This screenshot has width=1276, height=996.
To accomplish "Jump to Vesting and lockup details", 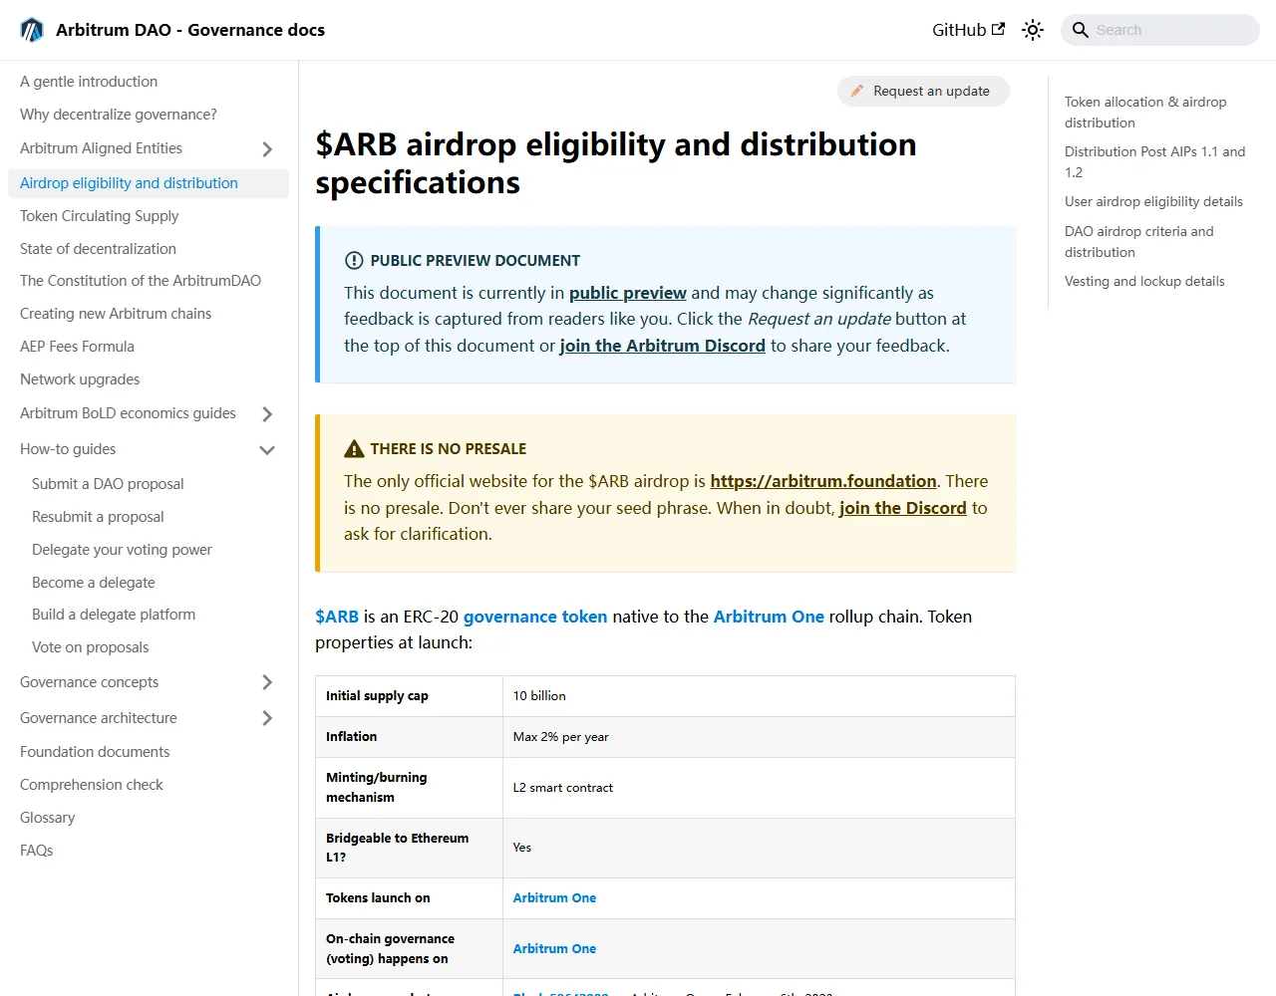I will (x=1144, y=281).
